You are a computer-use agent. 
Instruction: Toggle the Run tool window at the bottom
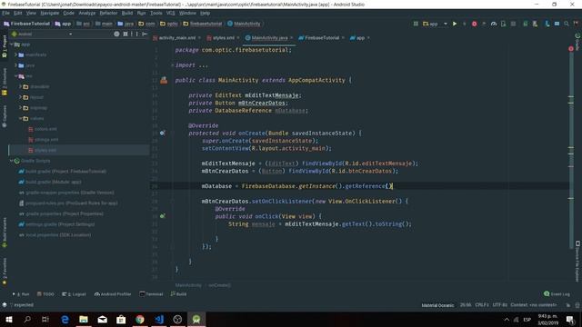(21, 294)
